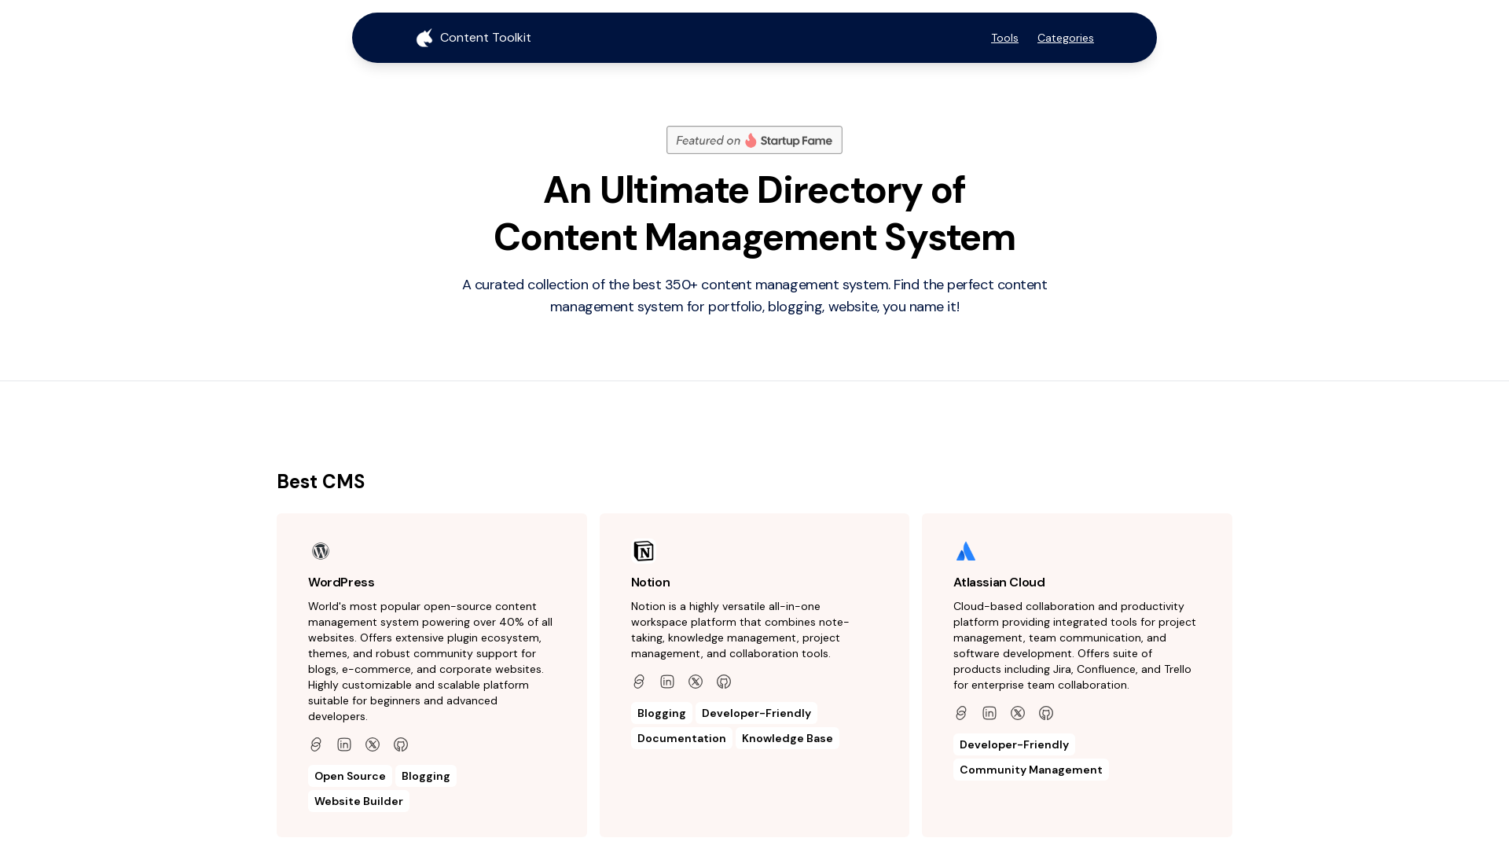The height and width of the screenshot is (849, 1509).
Task: Open Atlassian Cloud website link icon
Action: [x=961, y=713]
